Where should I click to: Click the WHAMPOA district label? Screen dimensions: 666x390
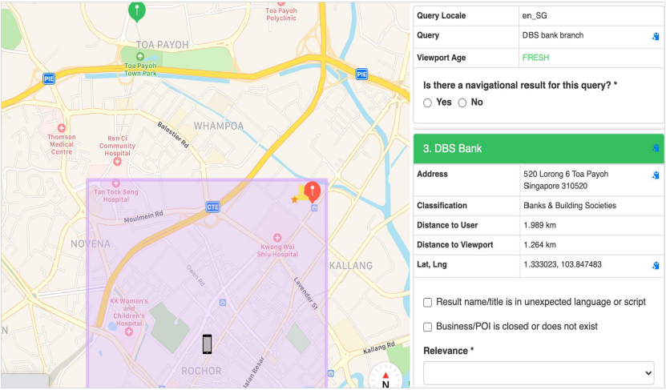(219, 126)
